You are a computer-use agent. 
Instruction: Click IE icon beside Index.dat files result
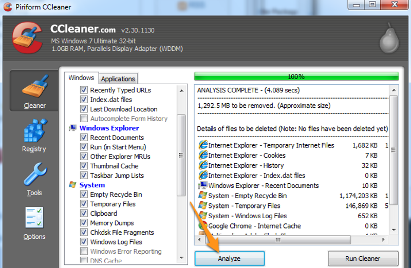tap(203, 175)
